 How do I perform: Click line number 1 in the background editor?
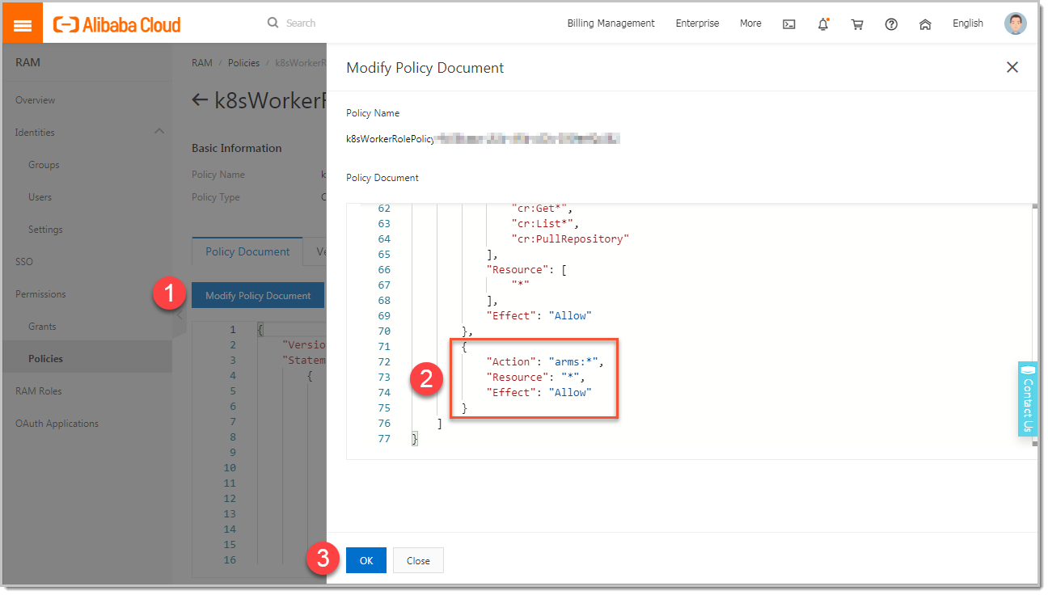[x=233, y=330]
